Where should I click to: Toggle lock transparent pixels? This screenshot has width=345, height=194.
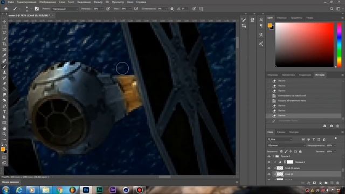pyautogui.click(x=281, y=151)
